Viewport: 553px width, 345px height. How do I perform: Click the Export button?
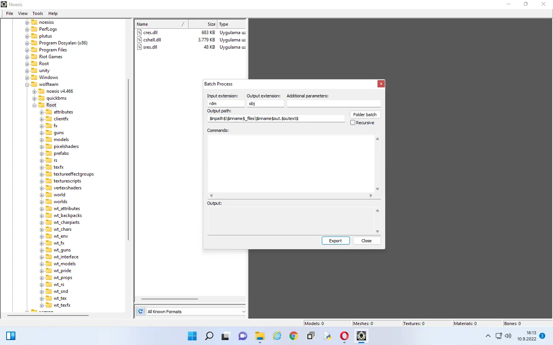pos(335,240)
